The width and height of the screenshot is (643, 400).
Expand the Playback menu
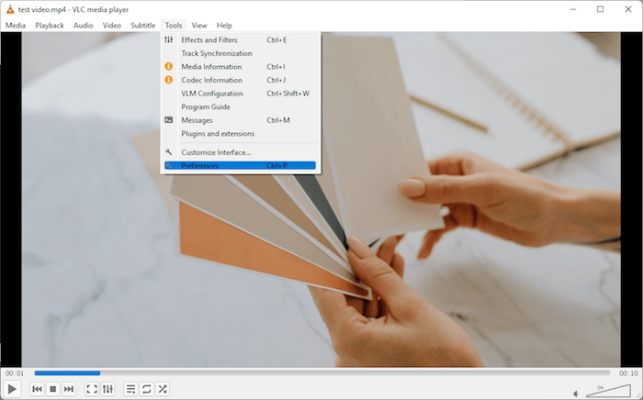point(50,25)
